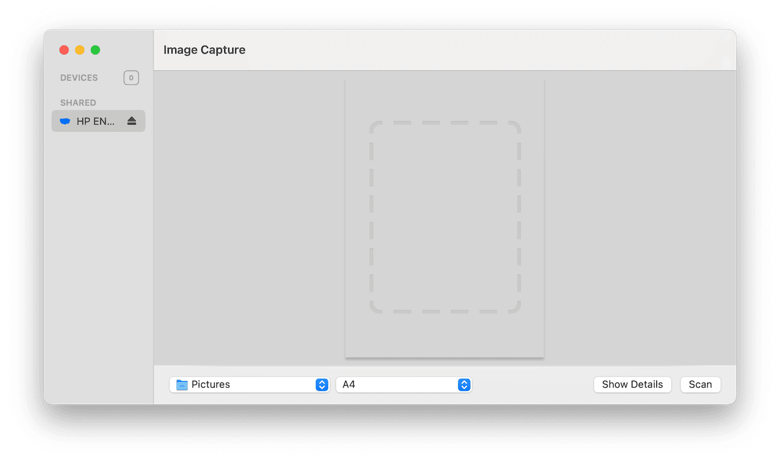Screen dimensions: 780x462
Task: Minimize the window with yellow button
Action: click(x=80, y=50)
